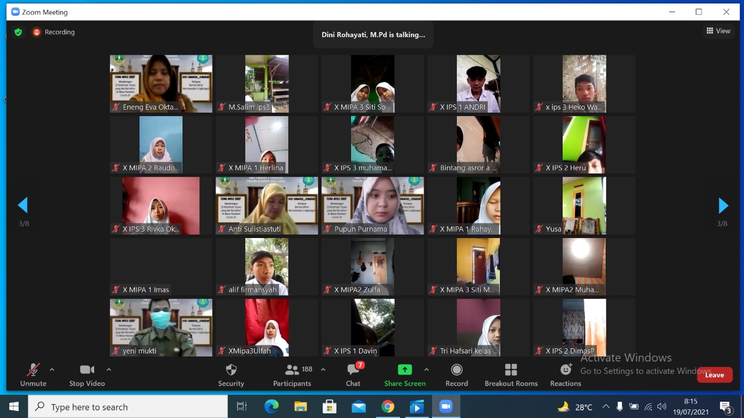The height and width of the screenshot is (418, 744).
Task: Select Anti Sulistiastuti's video tile
Action: tap(267, 206)
